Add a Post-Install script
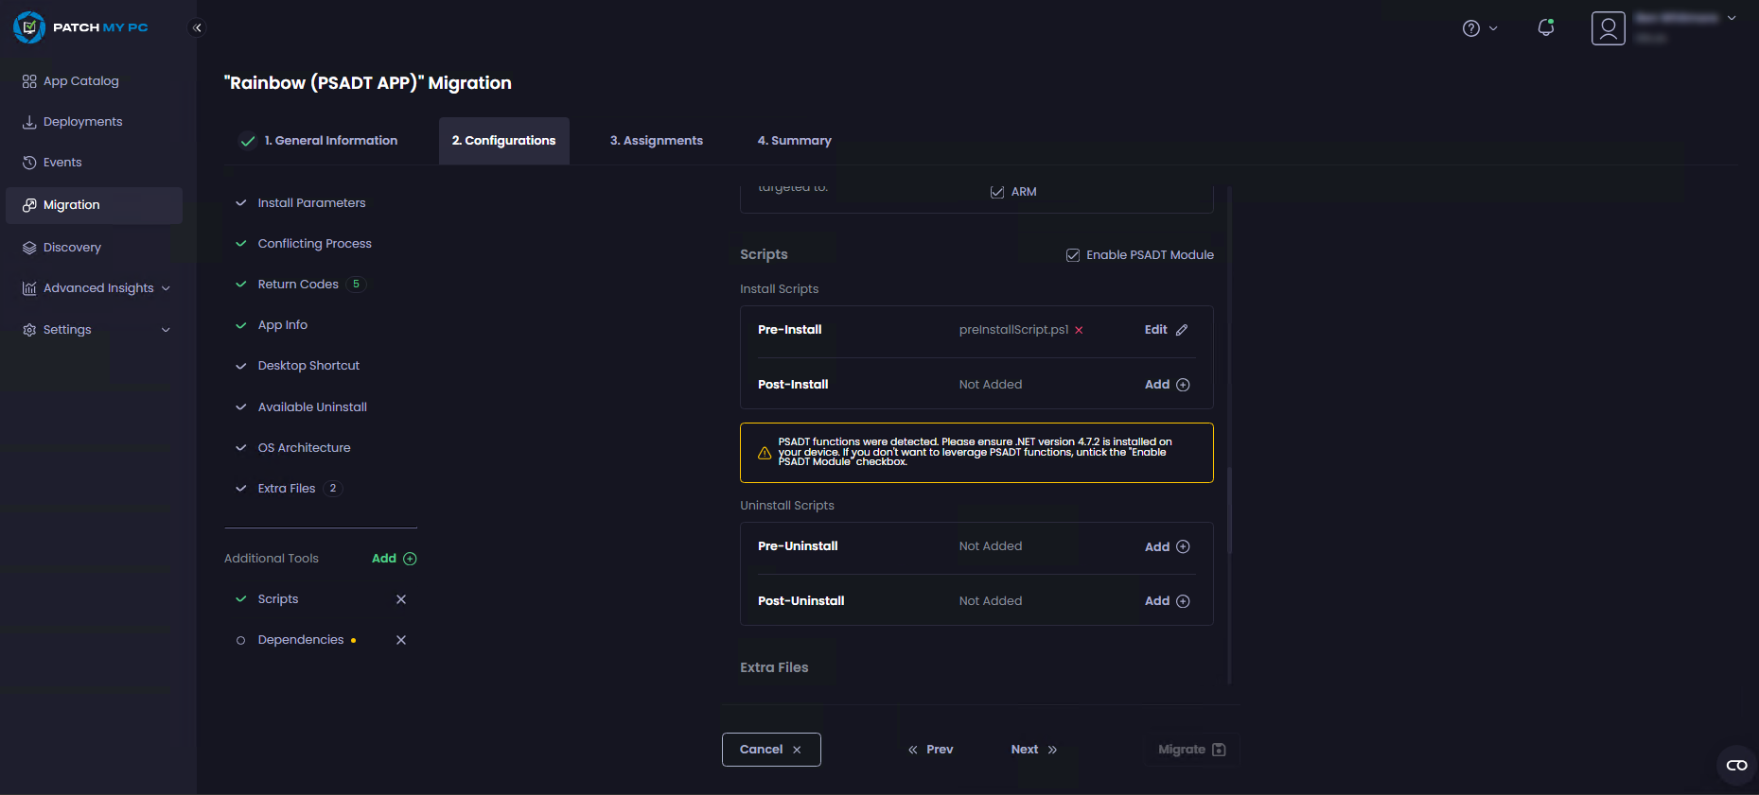Image resolution: width=1759 pixels, height=795 pixels. point(1167,385)
